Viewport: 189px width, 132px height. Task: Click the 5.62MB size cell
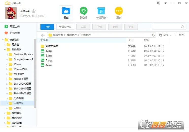pyautogui.click(x=132, y=51)
